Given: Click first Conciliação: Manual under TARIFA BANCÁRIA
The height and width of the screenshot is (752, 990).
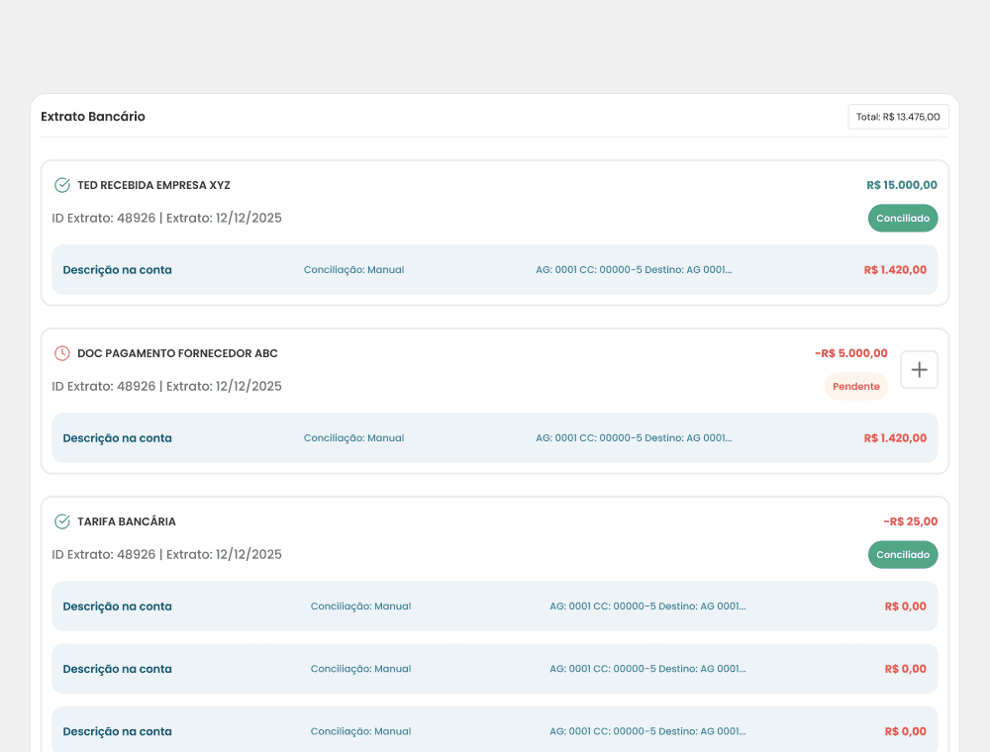Looking at the screenshot, I should (360, 607).
